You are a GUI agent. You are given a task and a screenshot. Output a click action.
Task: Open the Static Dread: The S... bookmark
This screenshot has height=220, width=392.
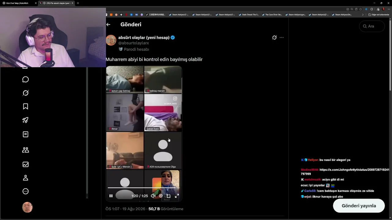click(248, 15)
